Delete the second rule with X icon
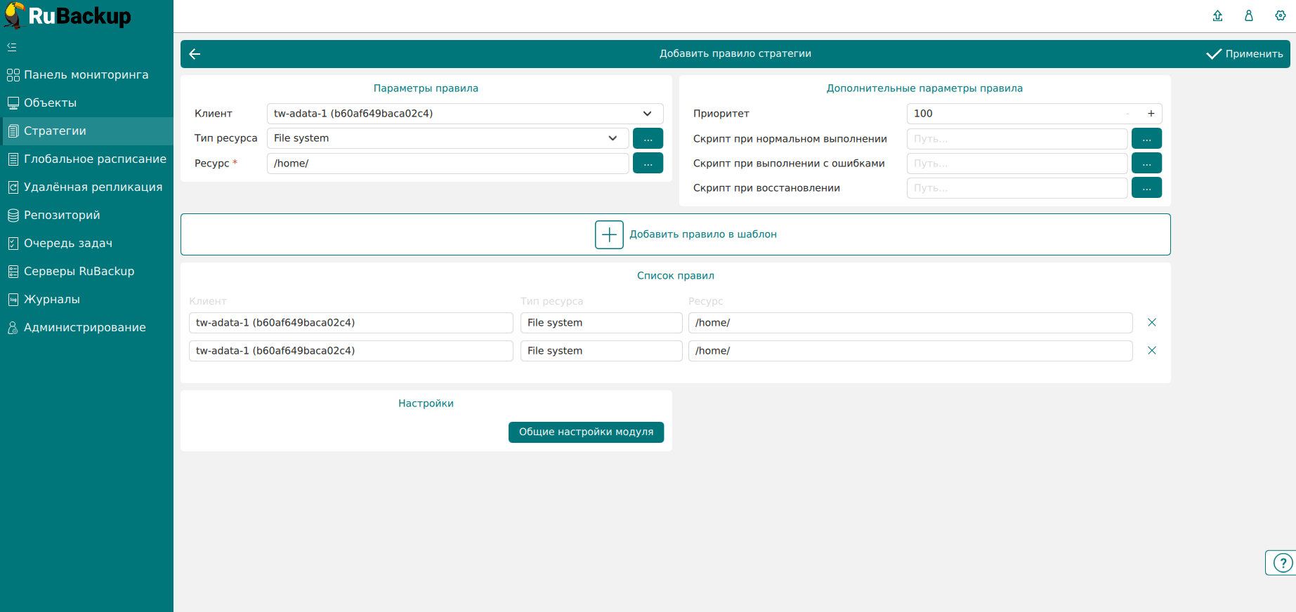Image resolution: width=1296 pixels, height=612 pixels. click(1152, 351)
